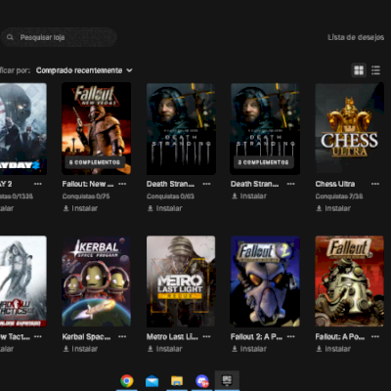This screenshot has width=391, height=391.
Task: Install Fallout 2
Action: [x=249, y=349]
